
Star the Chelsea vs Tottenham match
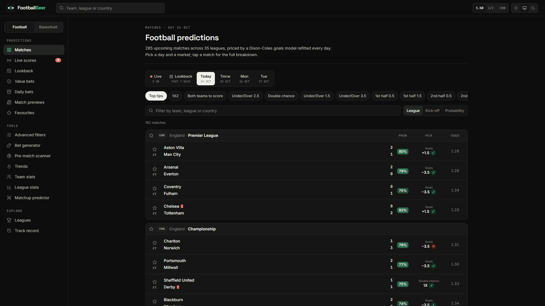point(155,208)
